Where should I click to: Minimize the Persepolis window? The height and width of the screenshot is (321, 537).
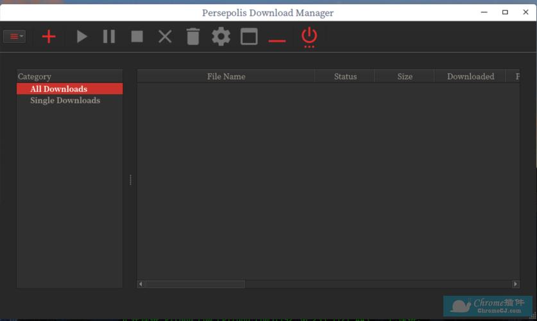[x=484, y=12]
